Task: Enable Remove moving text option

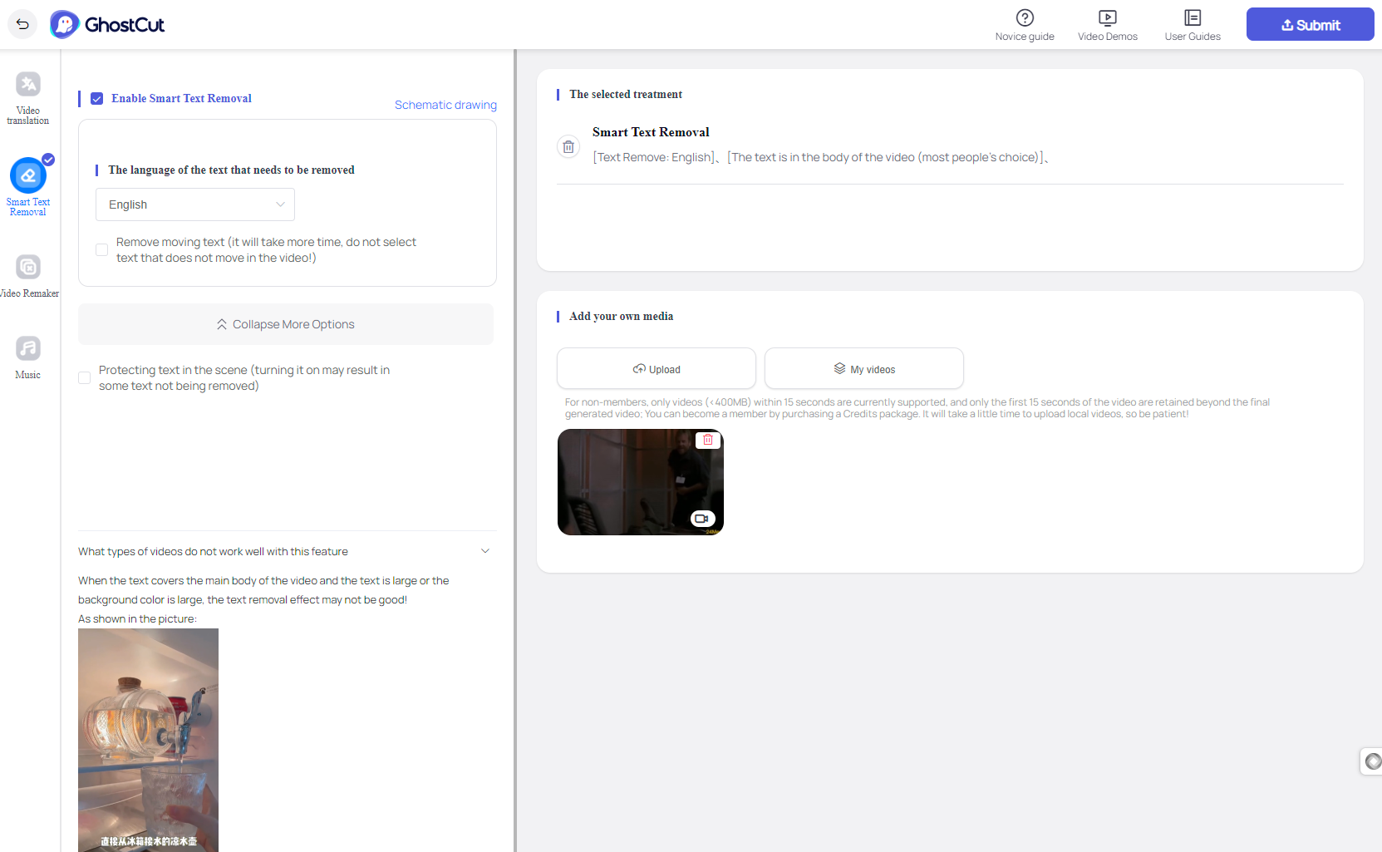Action: pos(102,250)
